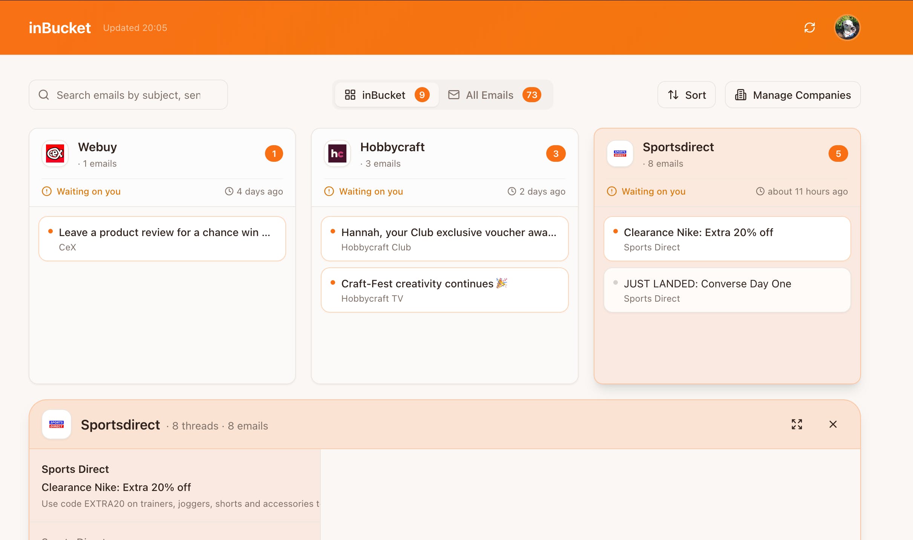Open the Sort options

pos(686,95)
